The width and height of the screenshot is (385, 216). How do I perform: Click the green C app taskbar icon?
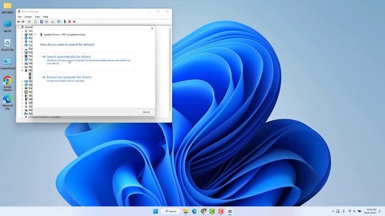pyautogui.click(x=212, y=211)
